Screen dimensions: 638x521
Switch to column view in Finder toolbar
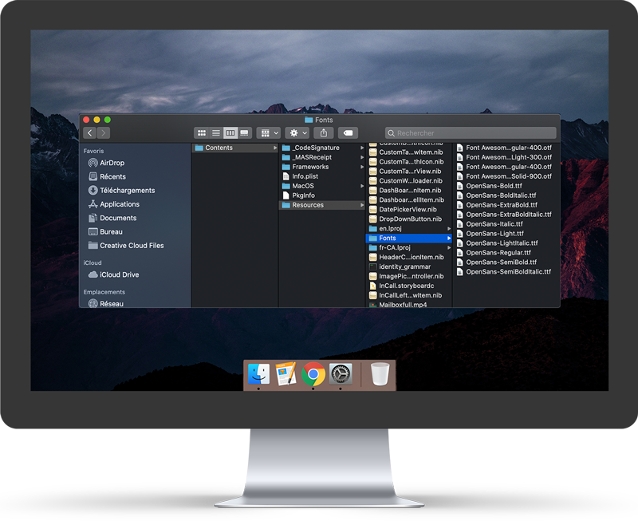(230, 132)
